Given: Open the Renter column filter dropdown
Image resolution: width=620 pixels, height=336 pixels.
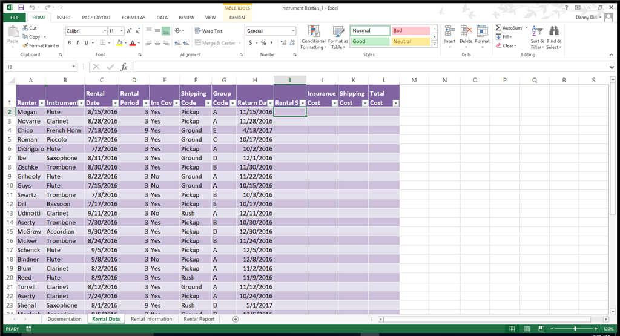Looking at the screenshot, I should coord(42,103).
